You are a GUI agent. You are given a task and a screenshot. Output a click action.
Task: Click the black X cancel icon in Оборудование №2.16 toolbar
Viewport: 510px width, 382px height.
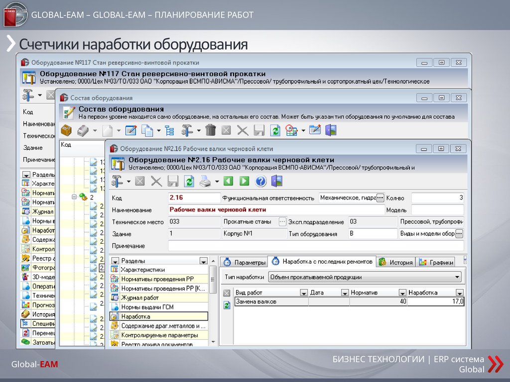(x=156, y=181)
